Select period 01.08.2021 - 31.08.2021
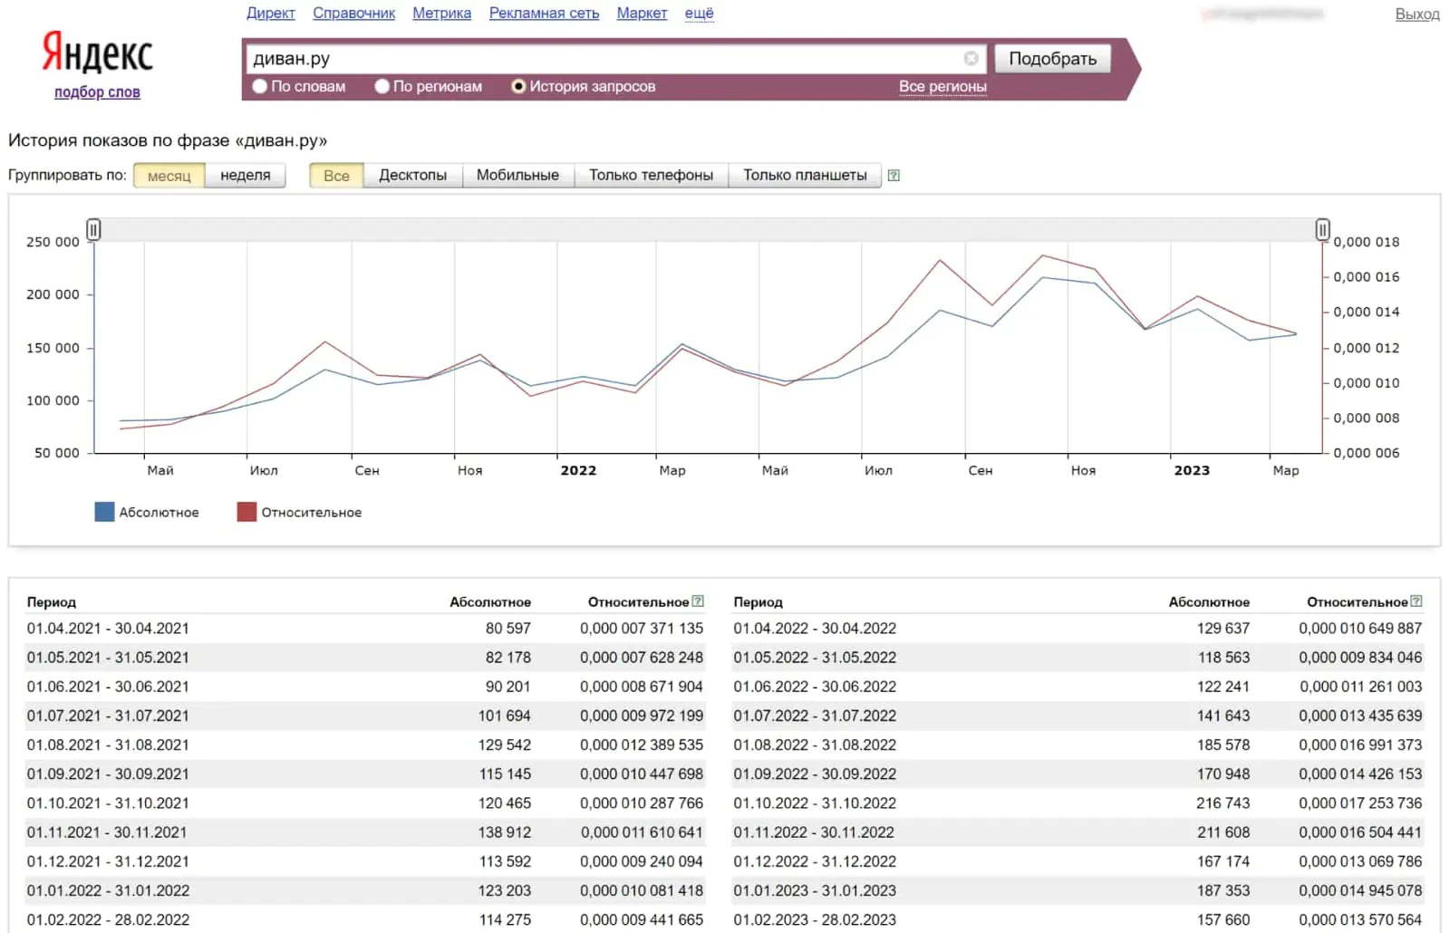Viewport: 1450px width, 933px height. point(108,745)
